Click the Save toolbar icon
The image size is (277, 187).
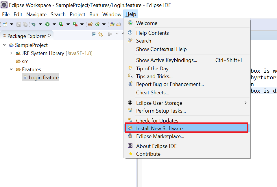[x=18, y=24]
